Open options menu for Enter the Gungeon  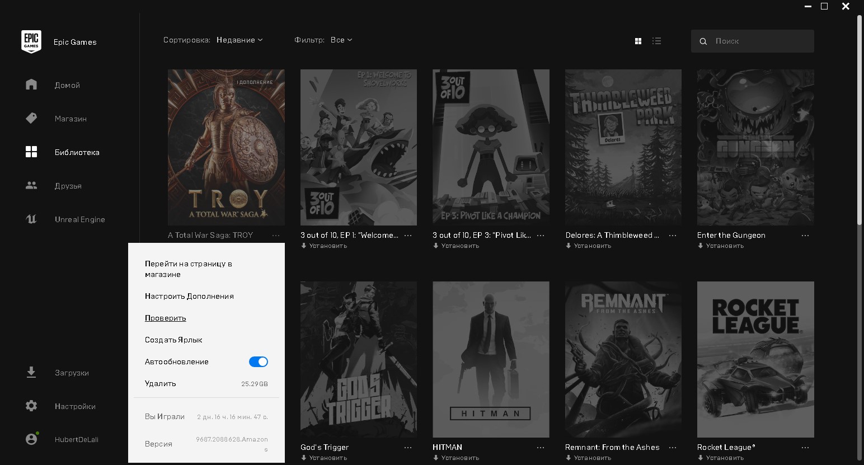tap(805, 236)
